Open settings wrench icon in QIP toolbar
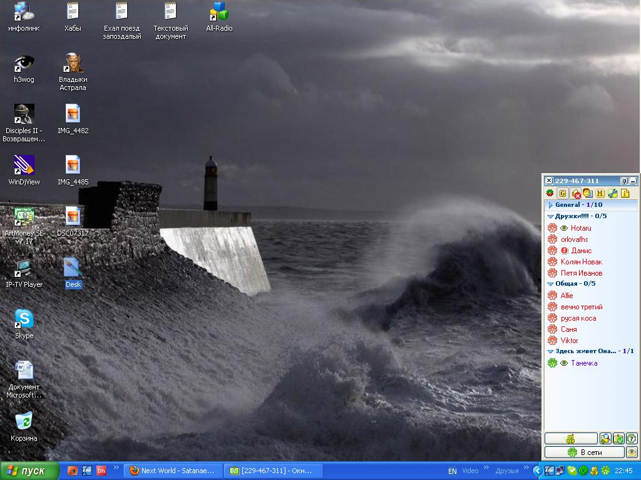This screenshot has width=641, height=480. click(612, 193)
